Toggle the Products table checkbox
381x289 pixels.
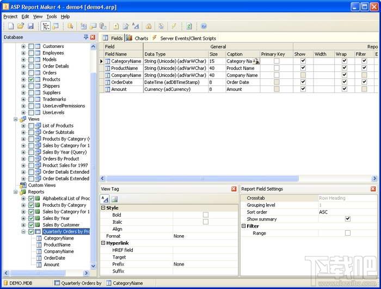click(x=31, y=79)
